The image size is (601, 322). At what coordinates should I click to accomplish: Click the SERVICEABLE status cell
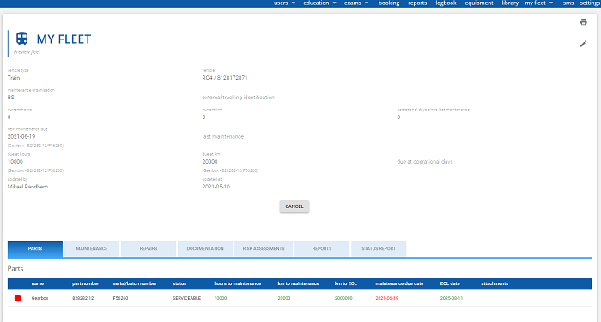point(186,298)
